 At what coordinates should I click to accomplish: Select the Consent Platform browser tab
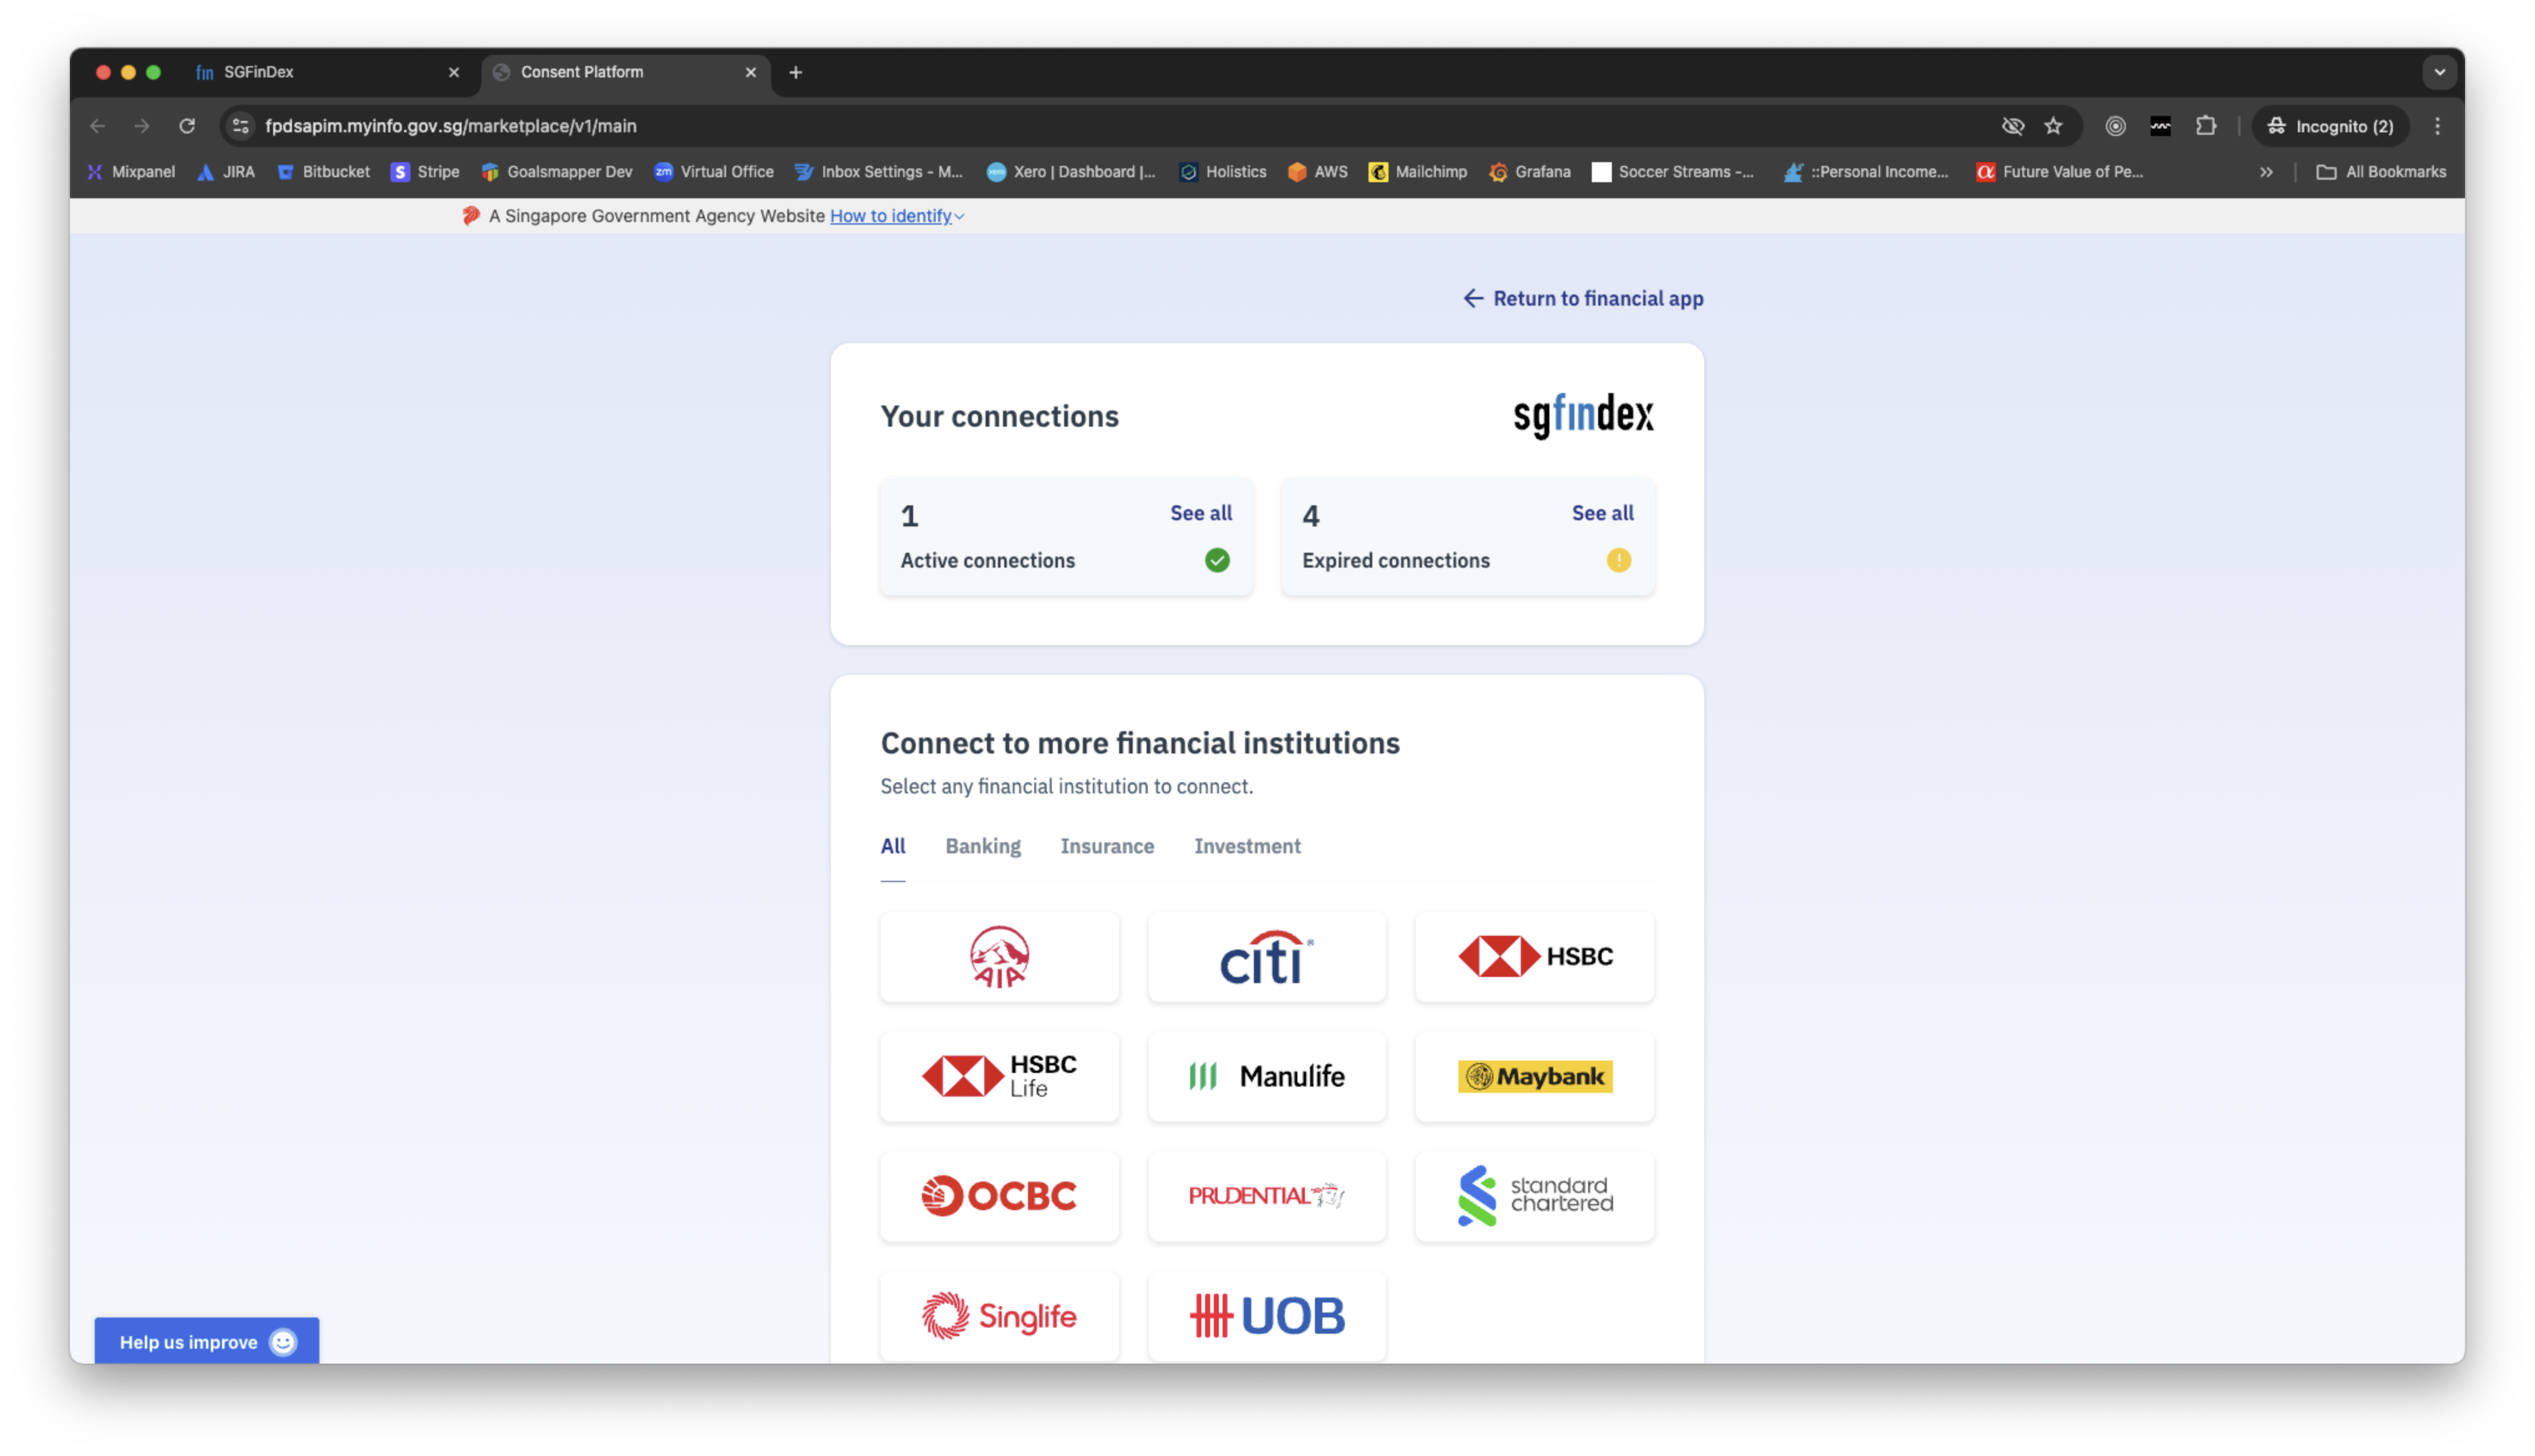(x=625, y=72)
